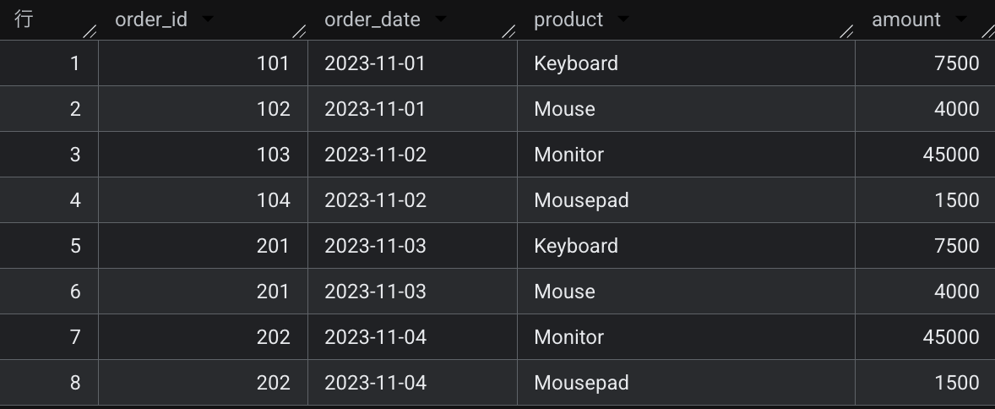Click the order_id 104 cell
The image size is (995, 409).
pos(203,200)
